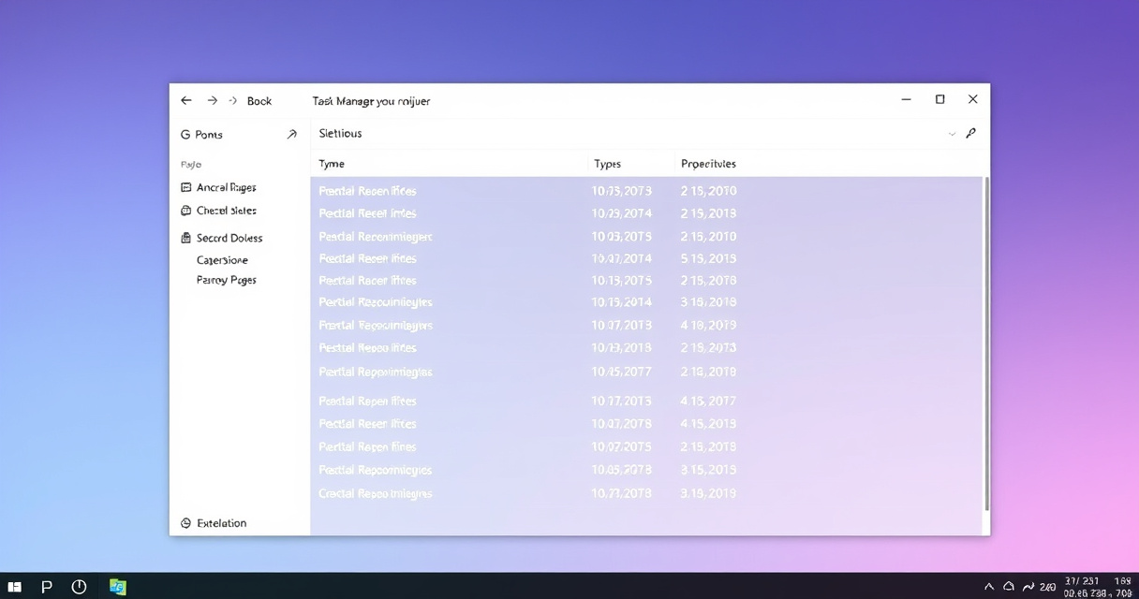Click the Bock button label
The width and height of the screenshot is (1139, 599).
tap(259, 101)
